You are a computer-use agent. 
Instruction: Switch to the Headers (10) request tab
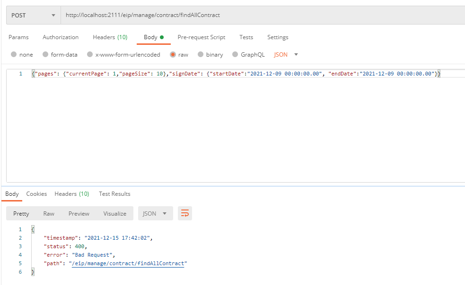tap(110, 37)
